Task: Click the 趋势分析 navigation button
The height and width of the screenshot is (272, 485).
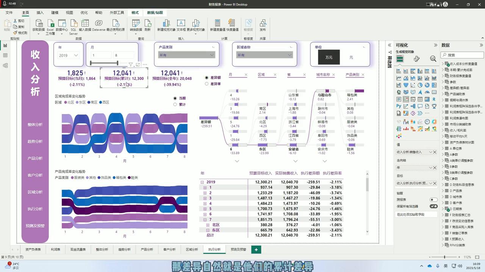Action: [x=35, y=141]
